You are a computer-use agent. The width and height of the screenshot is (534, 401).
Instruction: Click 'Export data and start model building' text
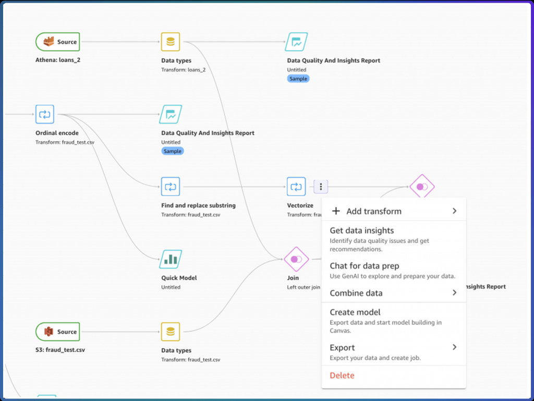pyautogui.click(x=385, y=326)
